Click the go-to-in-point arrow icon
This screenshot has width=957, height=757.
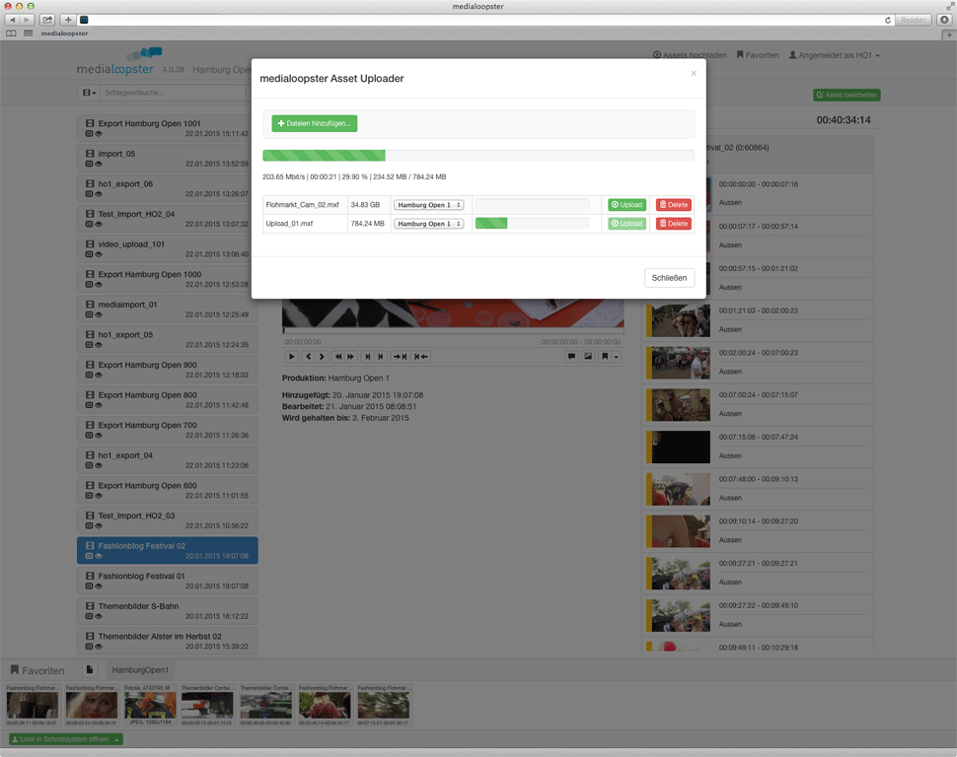tap(400, 357)
